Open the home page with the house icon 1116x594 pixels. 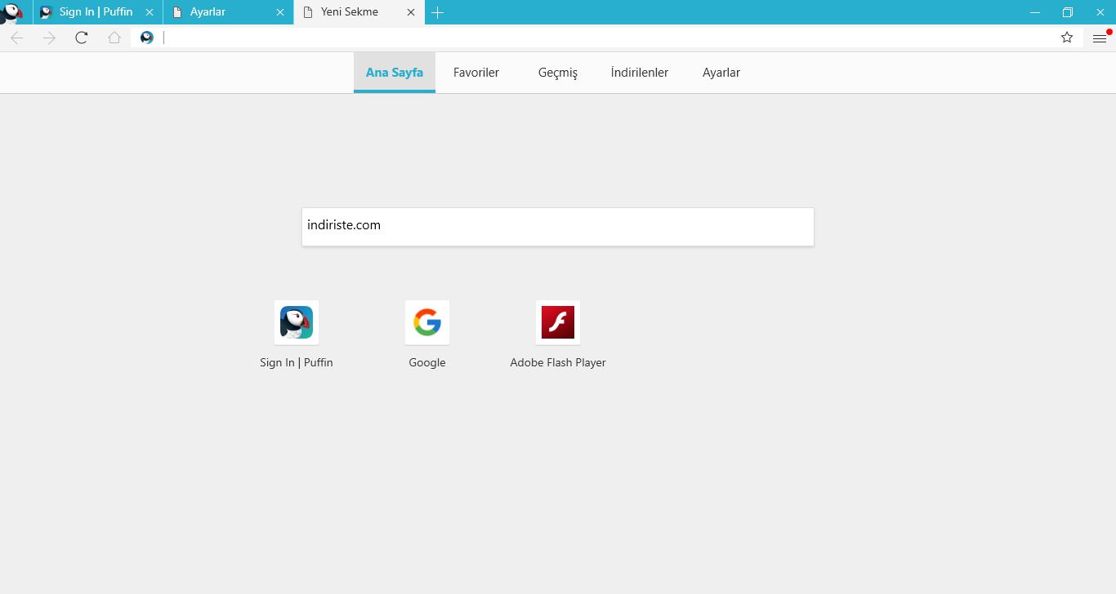[114, 38]
